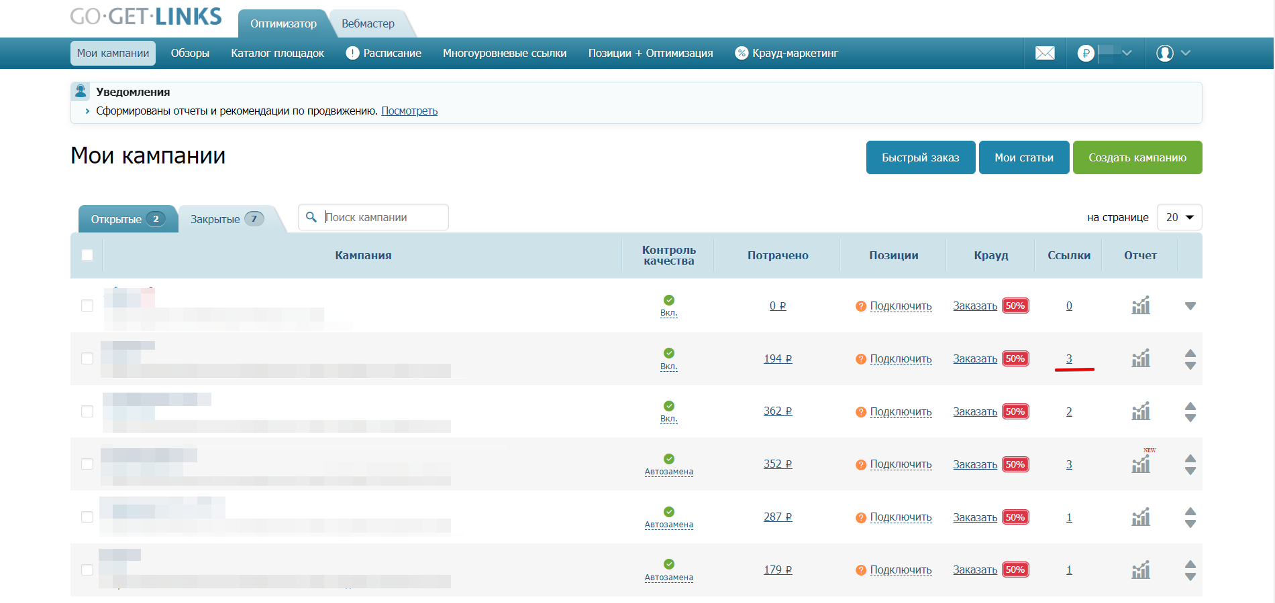Click the 50% discount badge in 362 ₽ row
The image size is (1275, 603).
(x=1015, y=411)
